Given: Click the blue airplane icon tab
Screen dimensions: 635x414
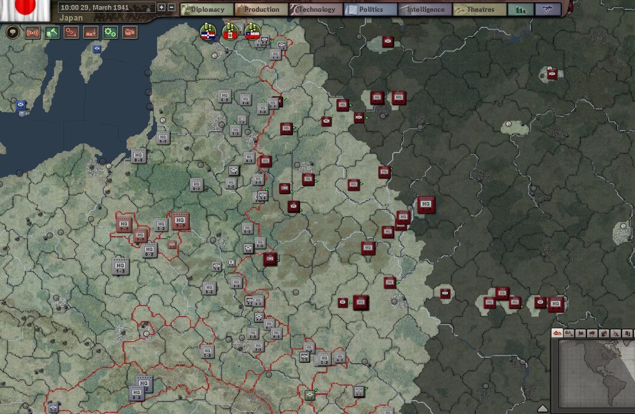Looking at the screenshot, I should (x=548, y=9).
